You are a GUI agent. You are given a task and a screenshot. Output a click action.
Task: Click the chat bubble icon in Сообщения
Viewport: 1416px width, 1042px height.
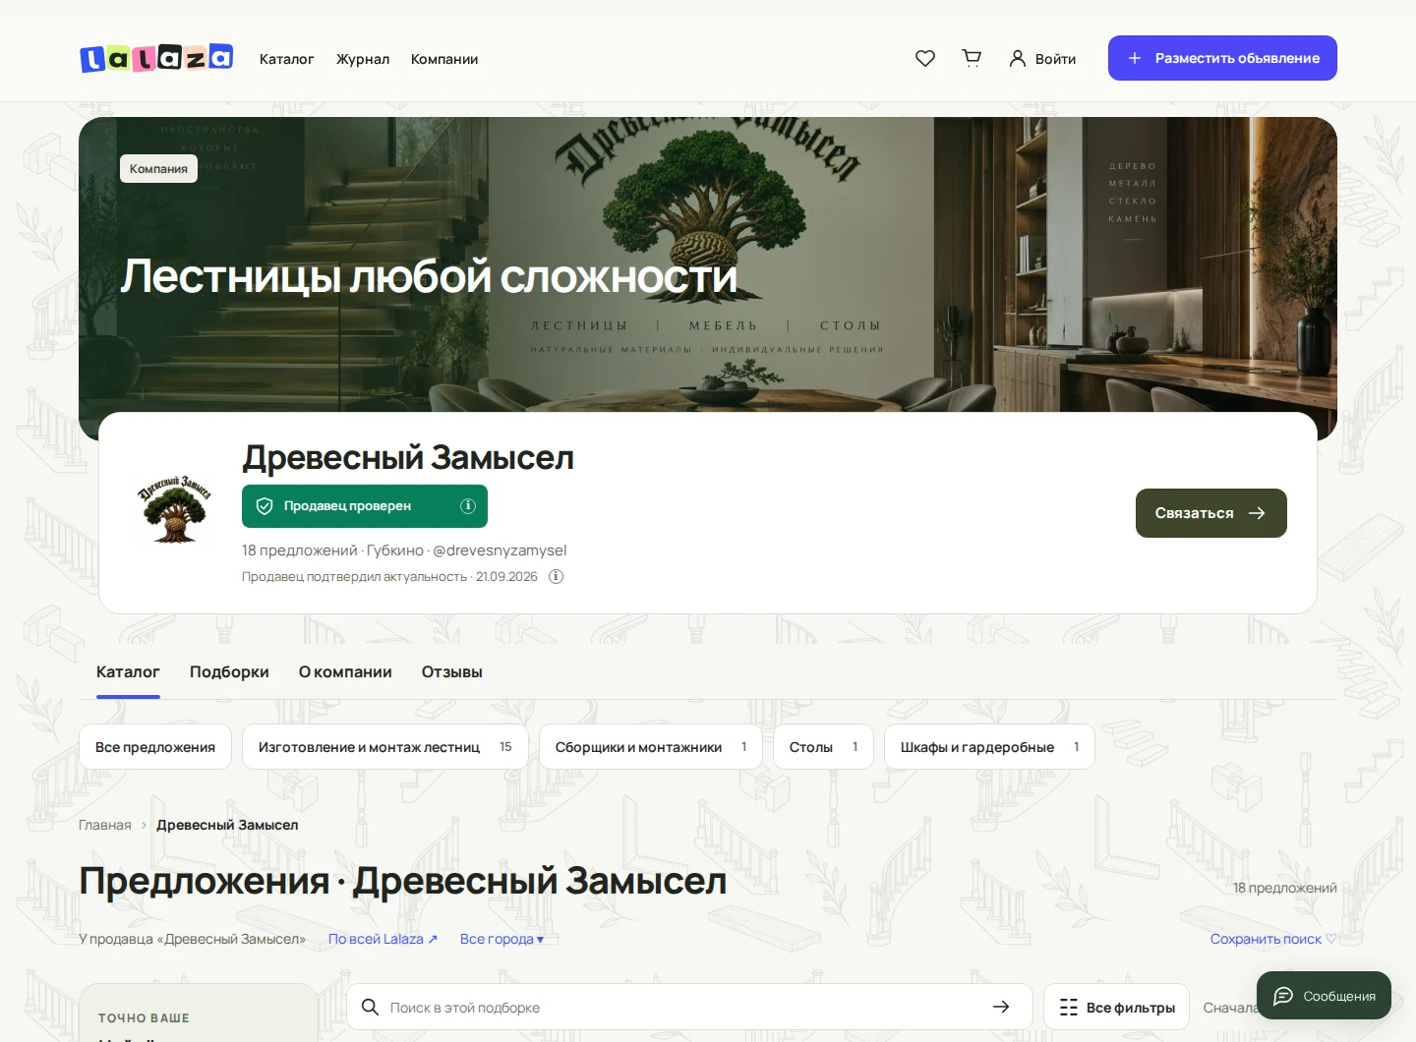(1283, 996)
